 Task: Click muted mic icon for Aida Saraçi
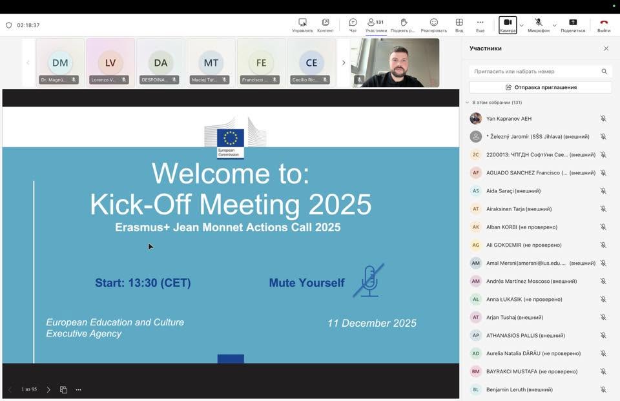pyautogui.click(x=603, y=190)
